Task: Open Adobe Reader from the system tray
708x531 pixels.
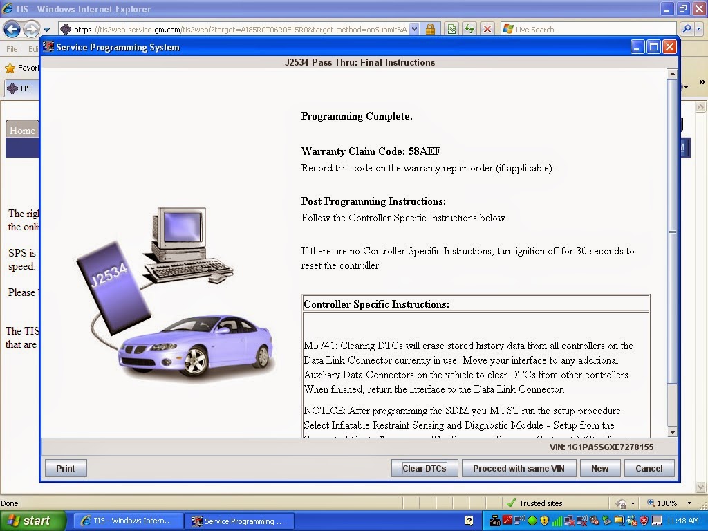Action: click(507, 520)
